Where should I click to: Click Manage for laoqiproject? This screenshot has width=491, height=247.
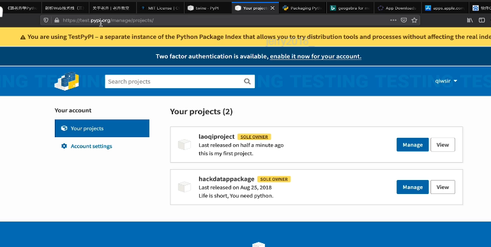coord(412,145)
